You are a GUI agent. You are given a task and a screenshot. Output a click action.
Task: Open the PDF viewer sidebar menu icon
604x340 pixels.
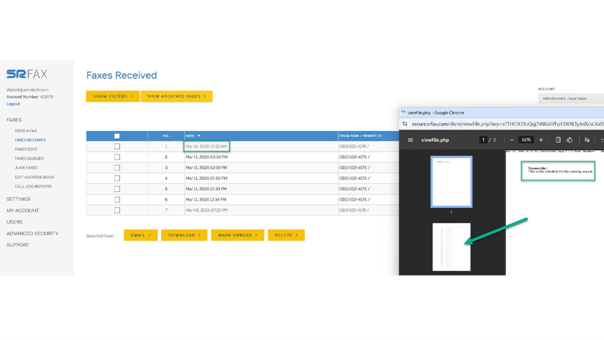[410, 140]
